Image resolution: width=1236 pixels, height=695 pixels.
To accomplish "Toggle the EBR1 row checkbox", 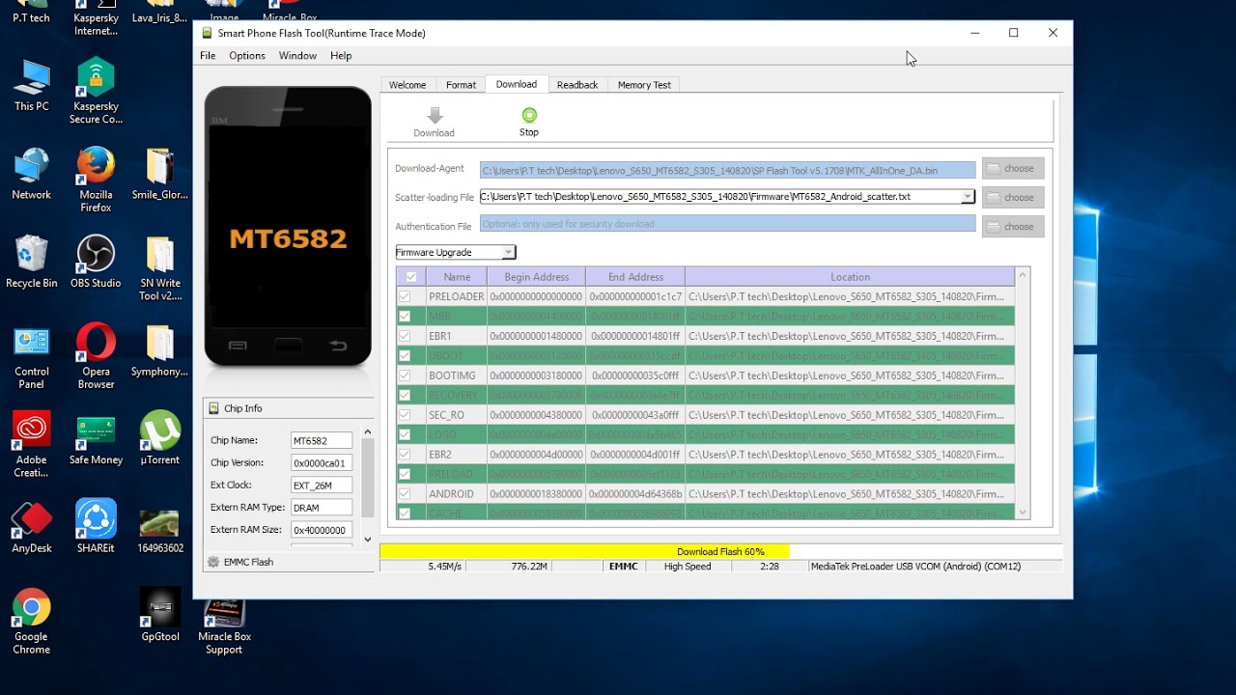I will click(405, 336).
